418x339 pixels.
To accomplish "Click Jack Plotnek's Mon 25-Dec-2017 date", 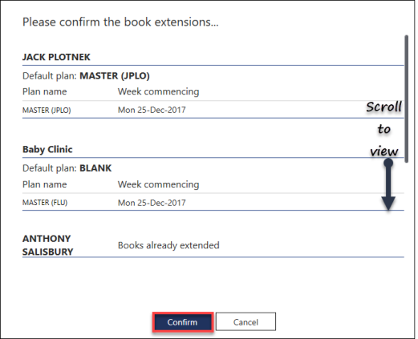I will (x=152, y=110).
